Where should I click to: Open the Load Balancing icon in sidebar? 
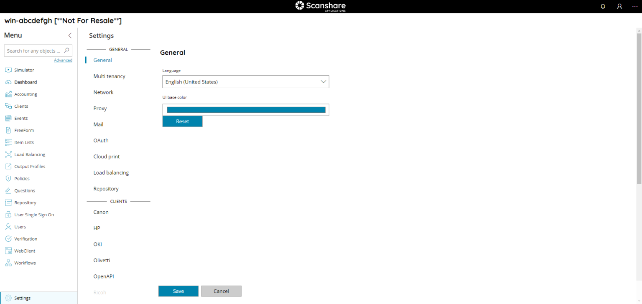pyautogui.click(x=8, y=155)
